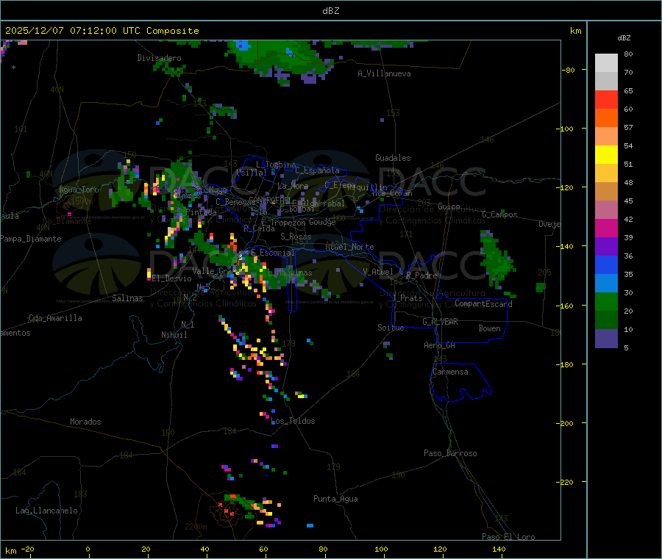The image size is (662, 559).
Task: Click the 30 dBZ light blue swatch
Action: tap(606, 284)
